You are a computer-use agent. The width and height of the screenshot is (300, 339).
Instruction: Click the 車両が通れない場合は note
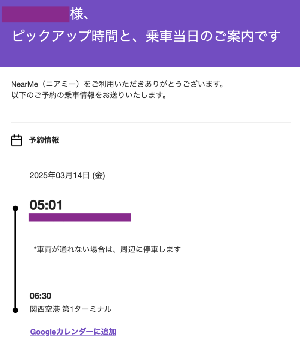(x=107, y=249)
